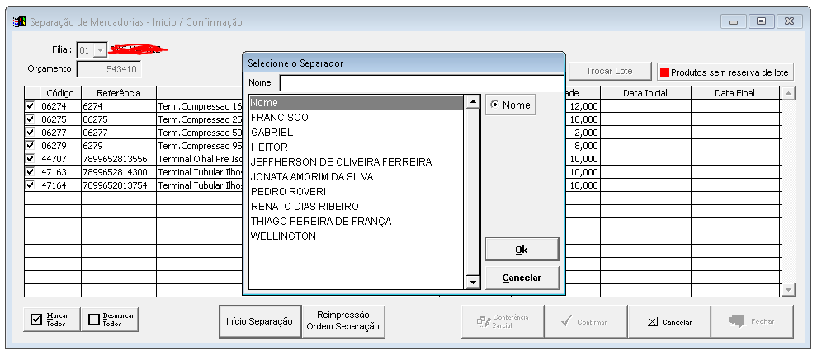The height and width of the screenshot is (355, 817).
Task: Click the app icon in the title bar
Action: click(x=18, y=21)
